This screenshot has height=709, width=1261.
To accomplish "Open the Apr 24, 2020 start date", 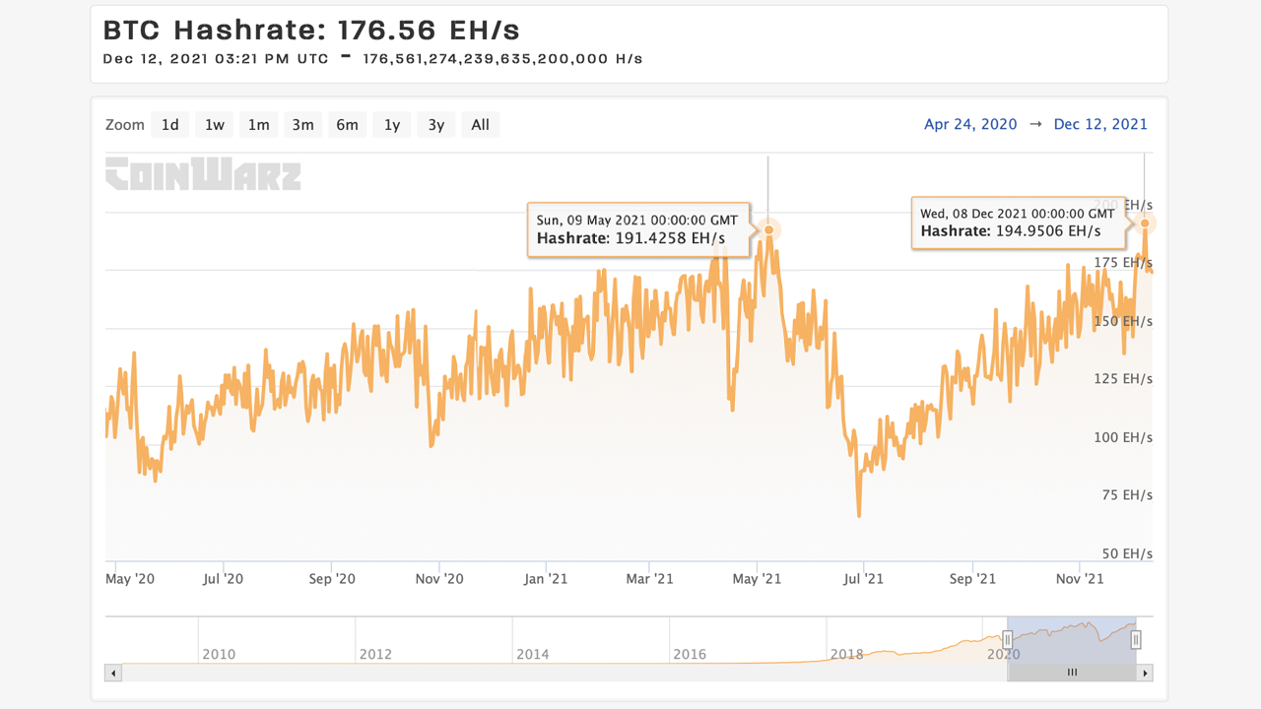I will click(970, 124).
